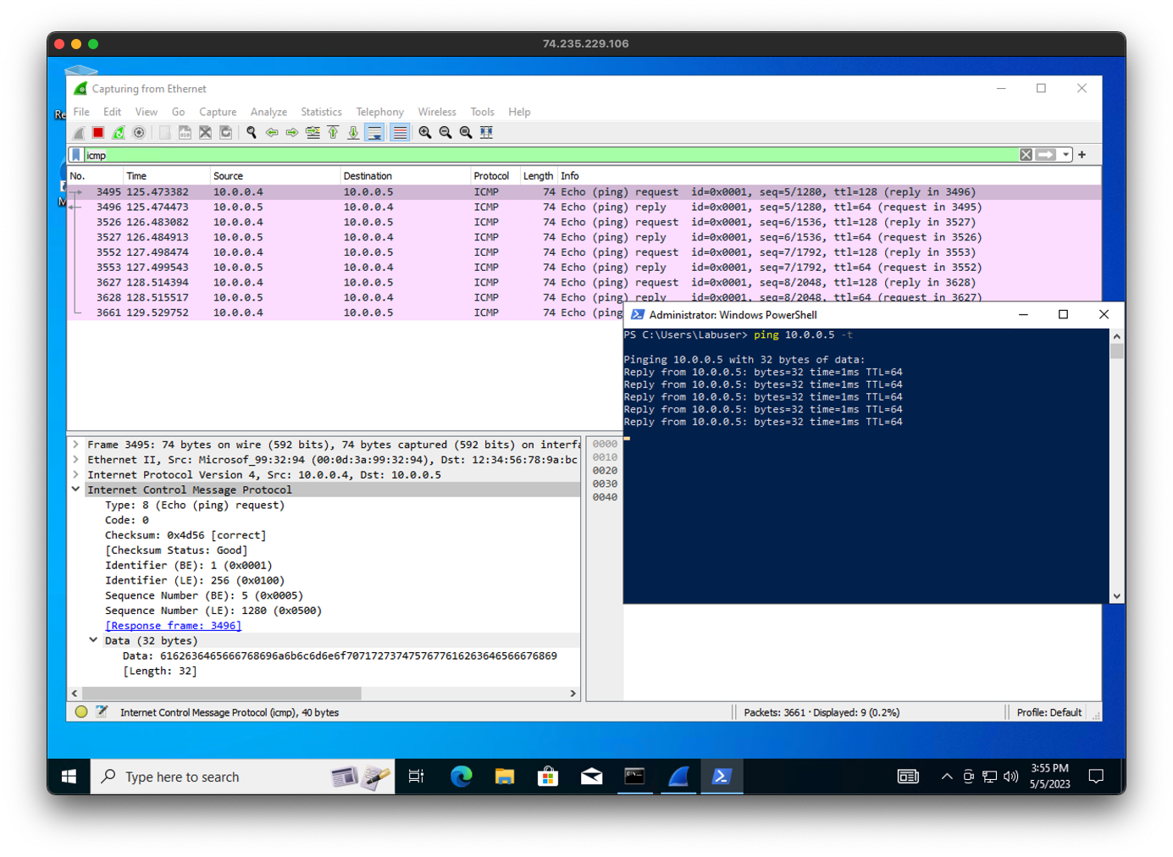Open the find packet toolbar

[251, 132]
